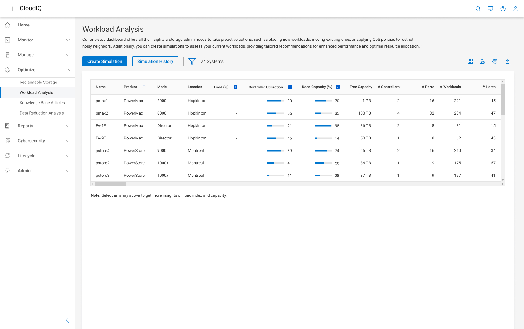Open table settings gear icon
Screen dimensions: 524x329
coord(495,61)
